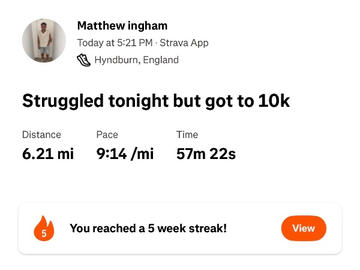The width and height of the screenshot is (360, 270).
Task: Click the number 5 inside the flame badge
Action: point(44,233)
